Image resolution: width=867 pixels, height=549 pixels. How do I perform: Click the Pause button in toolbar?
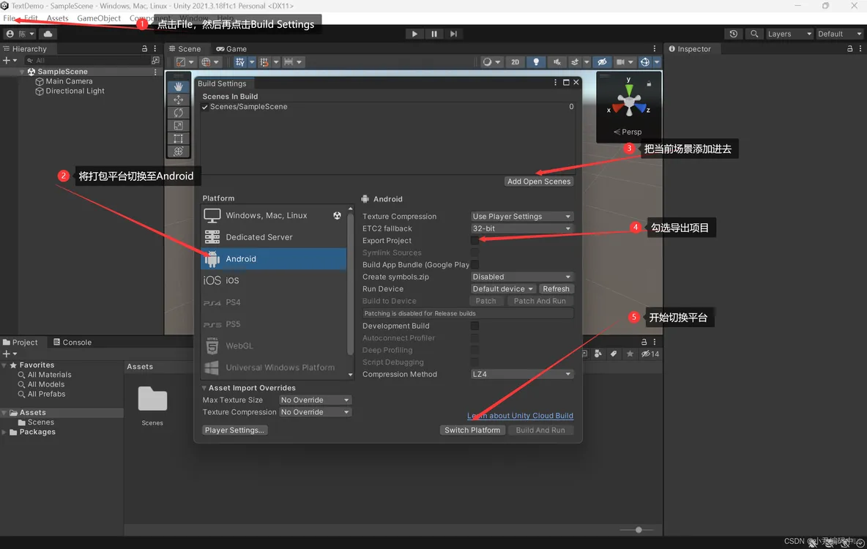point(434,34)
